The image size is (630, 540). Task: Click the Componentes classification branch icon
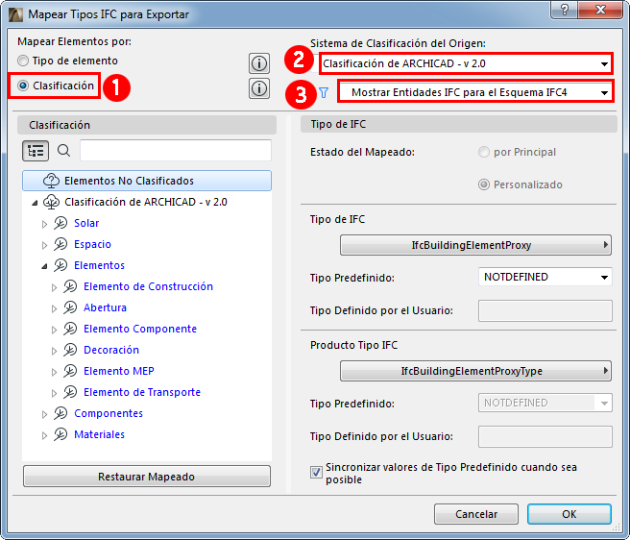tap(61, 413)
